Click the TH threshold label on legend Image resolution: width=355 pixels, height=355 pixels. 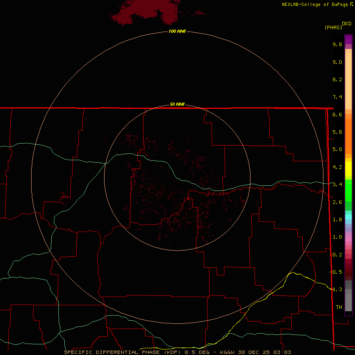click(339, 307)
